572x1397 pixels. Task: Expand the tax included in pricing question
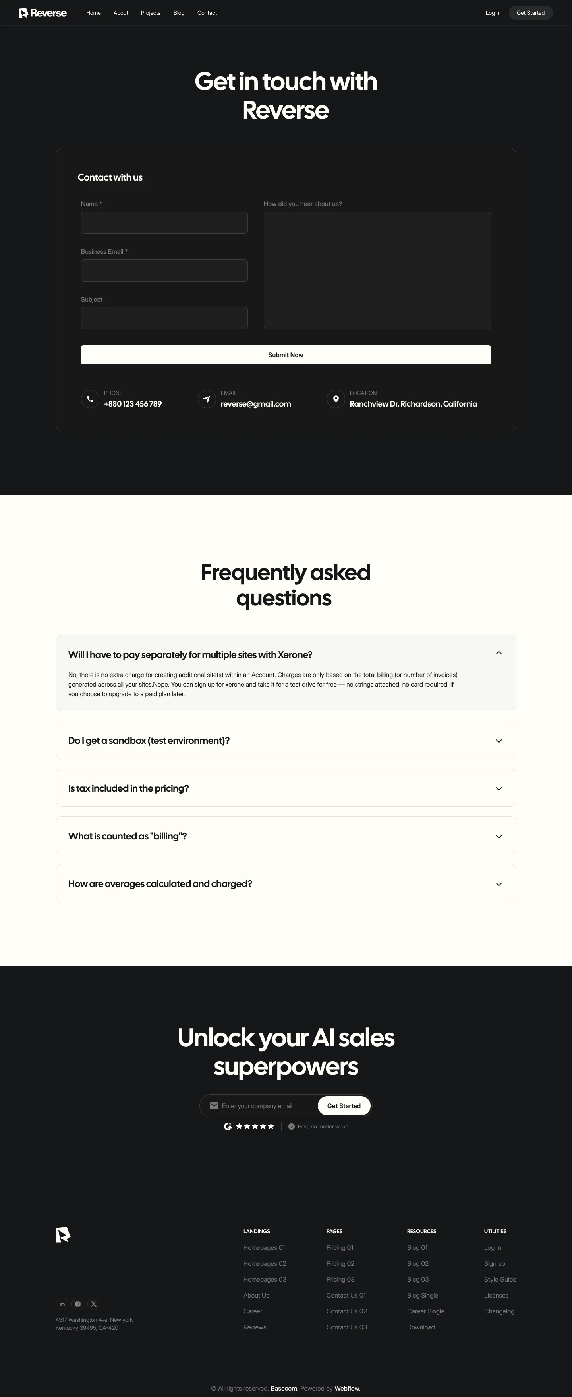point(499,788)
